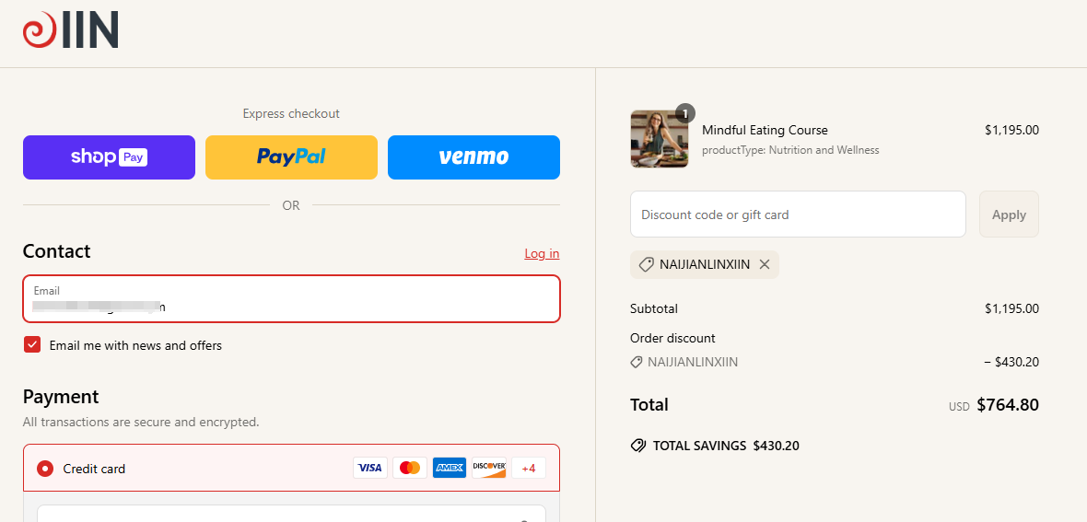
Task: Click the Visa card icon
Action: click(x=370, y=468)
